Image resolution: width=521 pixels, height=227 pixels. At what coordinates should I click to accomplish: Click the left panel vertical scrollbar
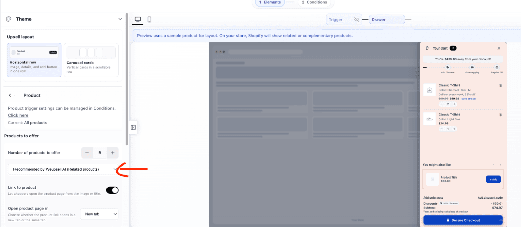127,79
